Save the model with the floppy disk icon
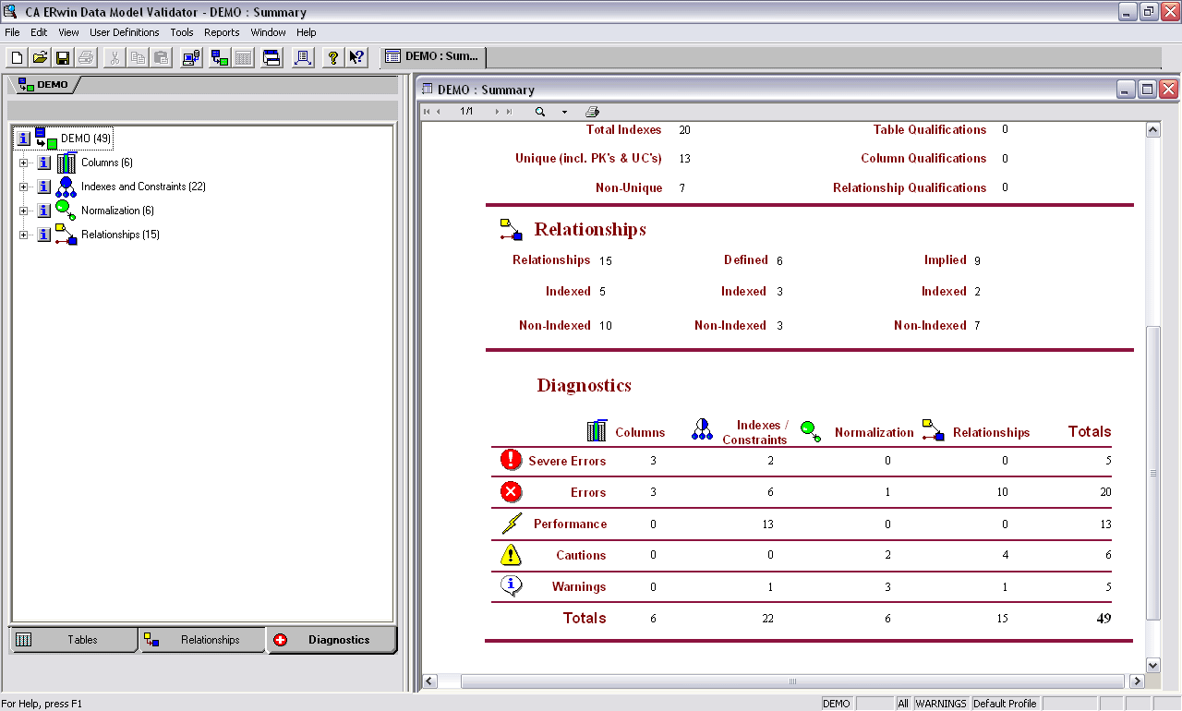The width and height of the screenshot is (1182, 711). click(63, 57)
